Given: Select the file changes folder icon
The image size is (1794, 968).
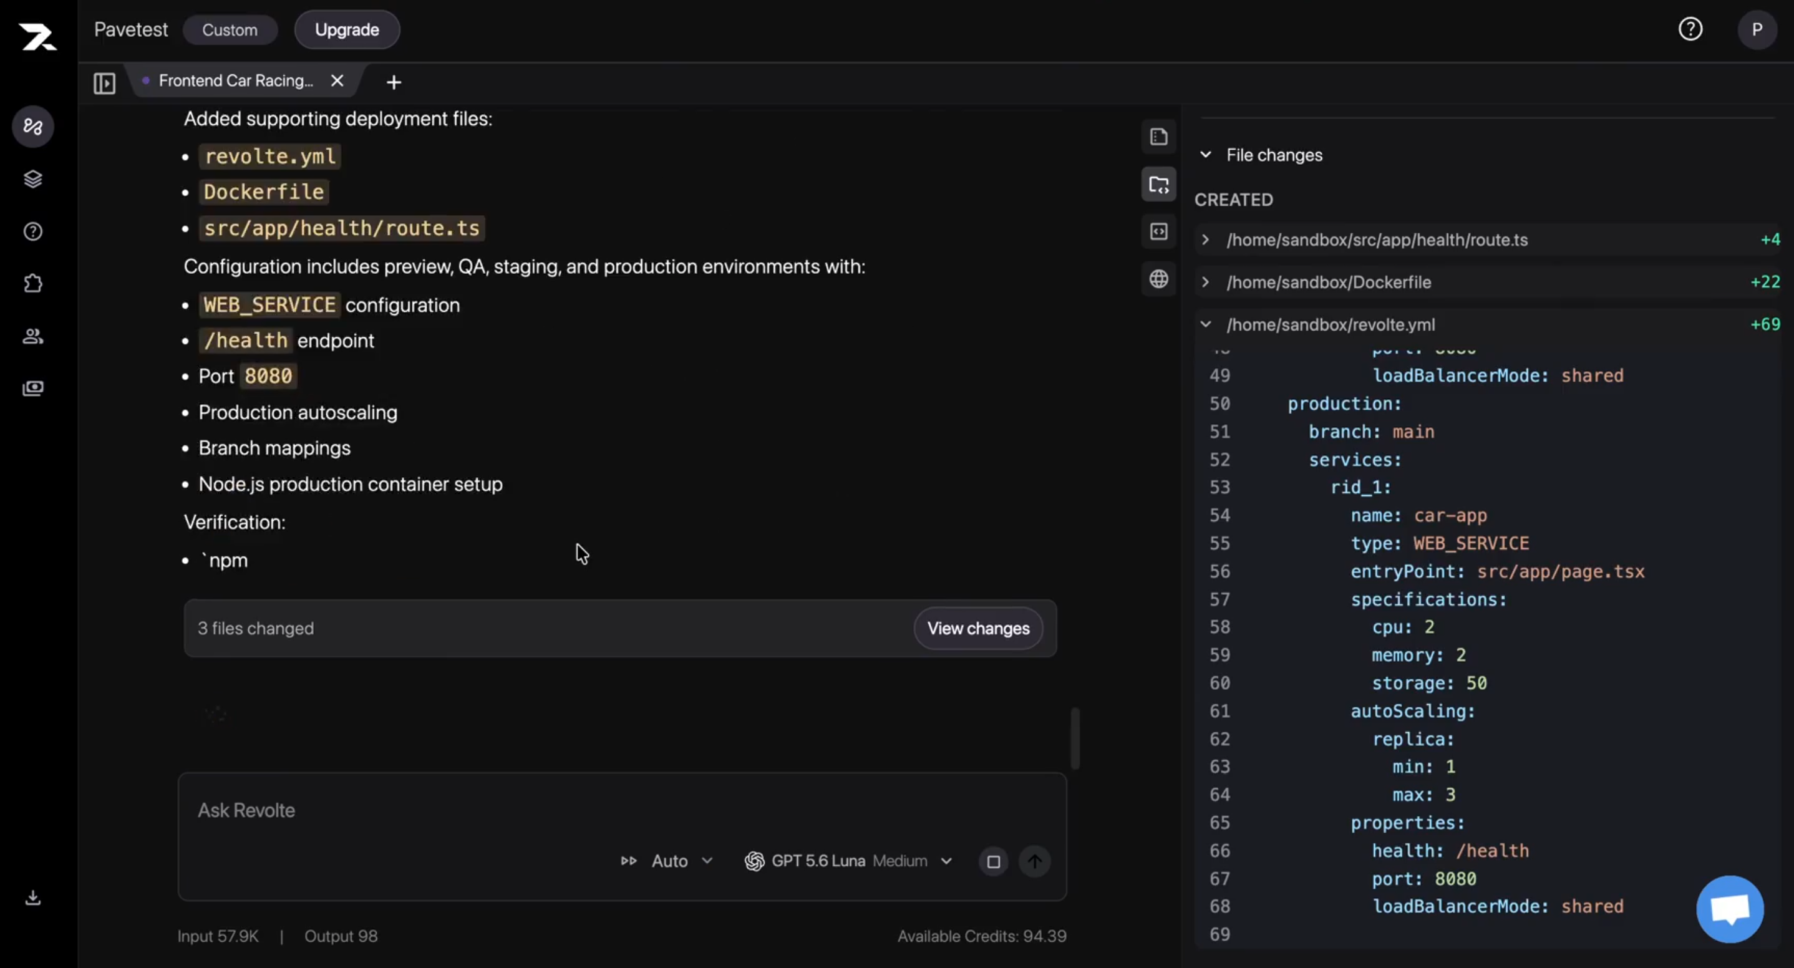Looking at the screenshot, I should (1159, 185).
